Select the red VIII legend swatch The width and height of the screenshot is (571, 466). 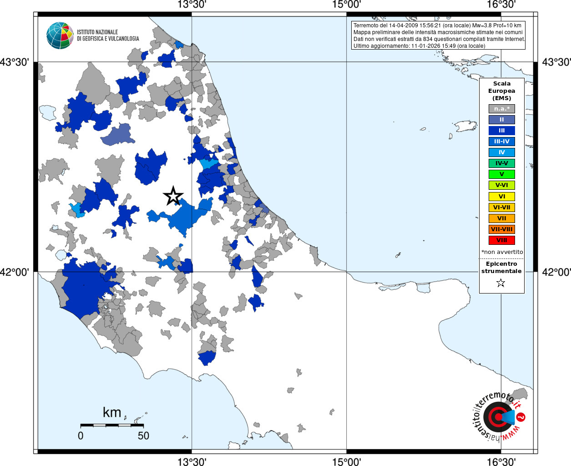click(502, 240)
